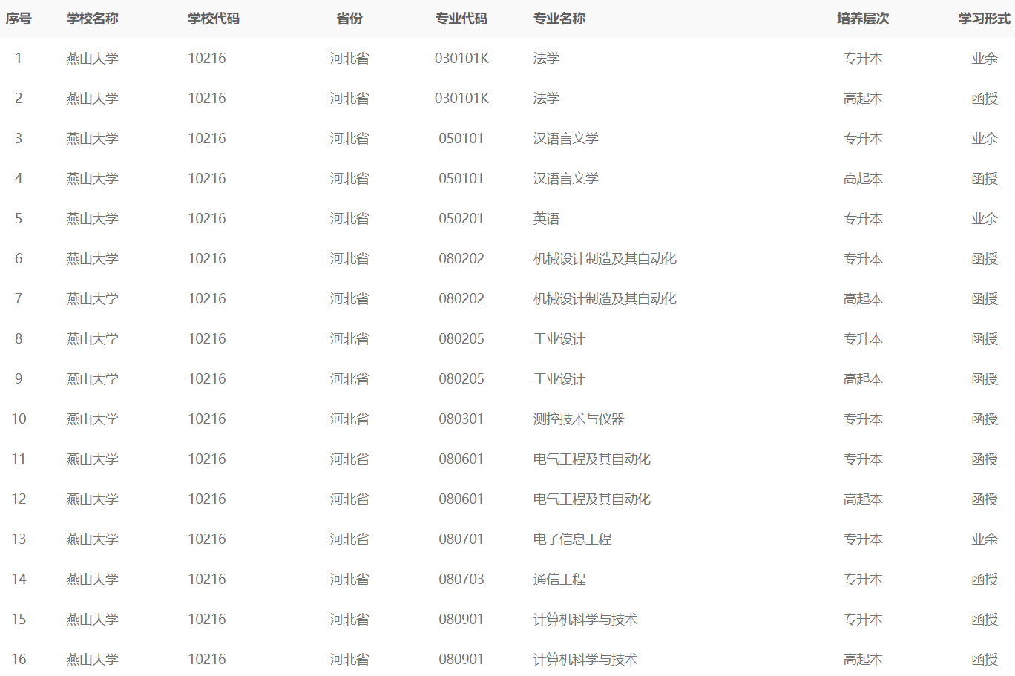Select 业余 in the 英语 row
This screenshot has width=1015, height=676.
point(985,219)
